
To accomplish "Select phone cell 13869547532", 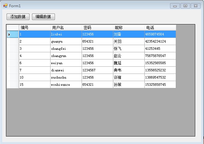I will point(160,77).
